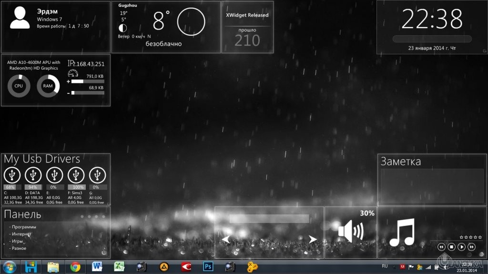Viewport: 488px width, 274px height.
Task: Skip to next track in music widget
Action: [471, 247]
